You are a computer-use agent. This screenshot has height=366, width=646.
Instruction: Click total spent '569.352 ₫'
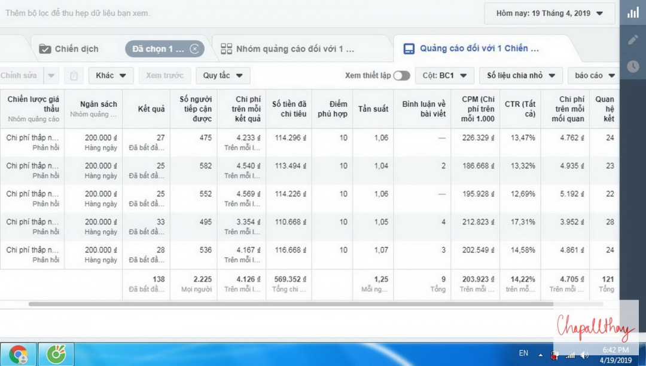pyautogui.click(x=290, y=279)
